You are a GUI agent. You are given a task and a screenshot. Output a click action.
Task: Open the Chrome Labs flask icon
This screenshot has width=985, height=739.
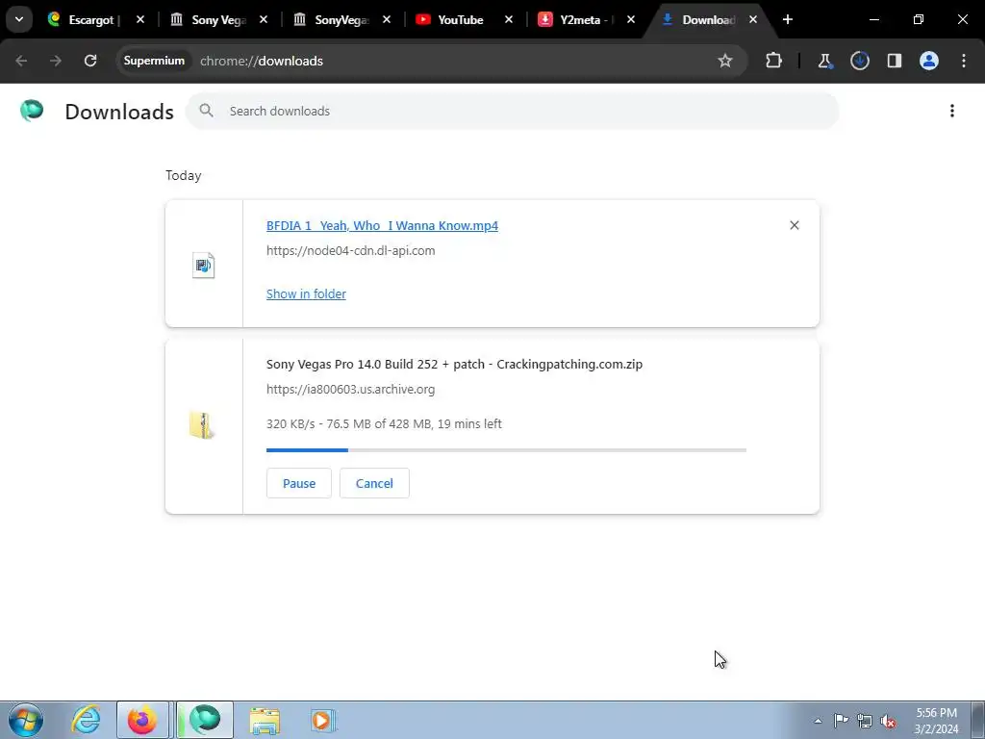pos(824,61)
